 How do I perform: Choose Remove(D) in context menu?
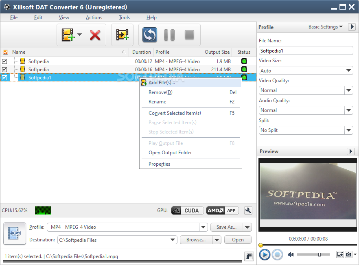pos(191,92)
